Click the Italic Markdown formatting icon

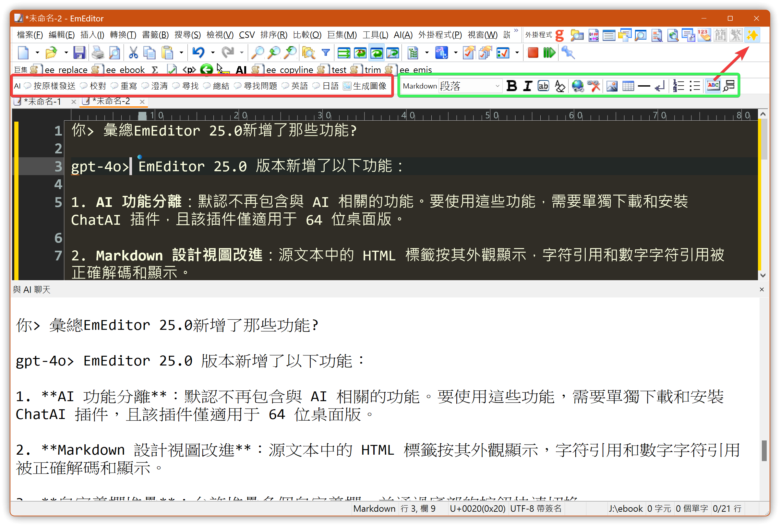tap(527, 86)
